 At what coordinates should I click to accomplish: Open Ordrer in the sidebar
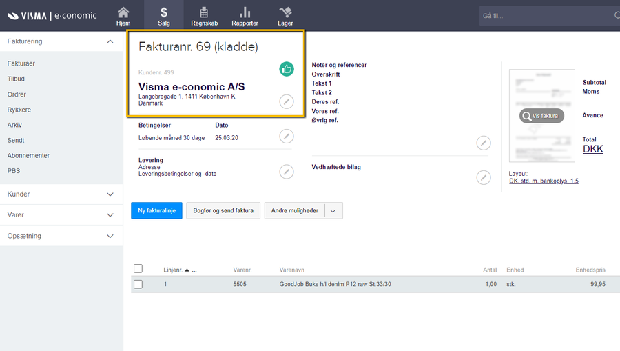pyautogui.click(x=17, y=94)
